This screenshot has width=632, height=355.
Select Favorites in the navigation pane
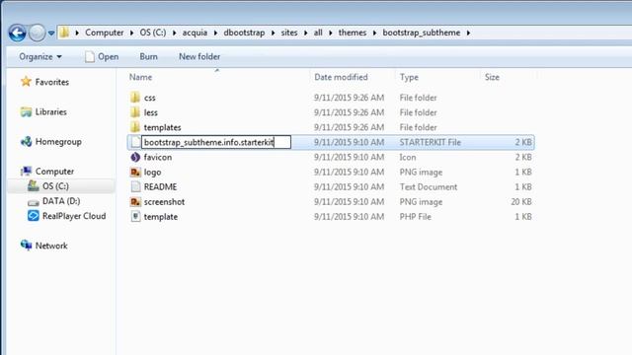52,82
